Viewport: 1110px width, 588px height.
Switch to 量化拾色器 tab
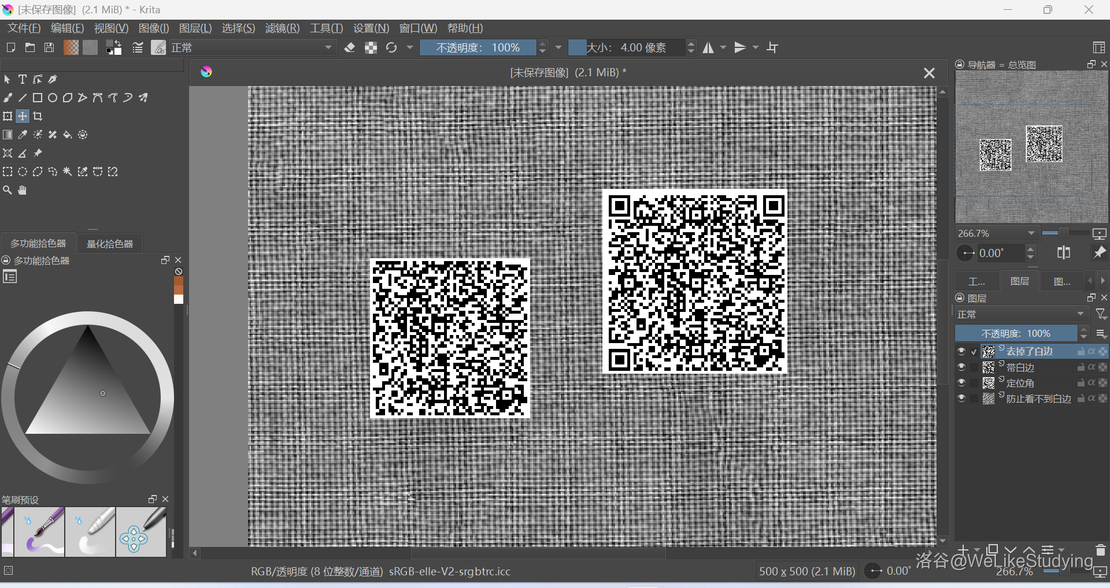coord(110,244)
